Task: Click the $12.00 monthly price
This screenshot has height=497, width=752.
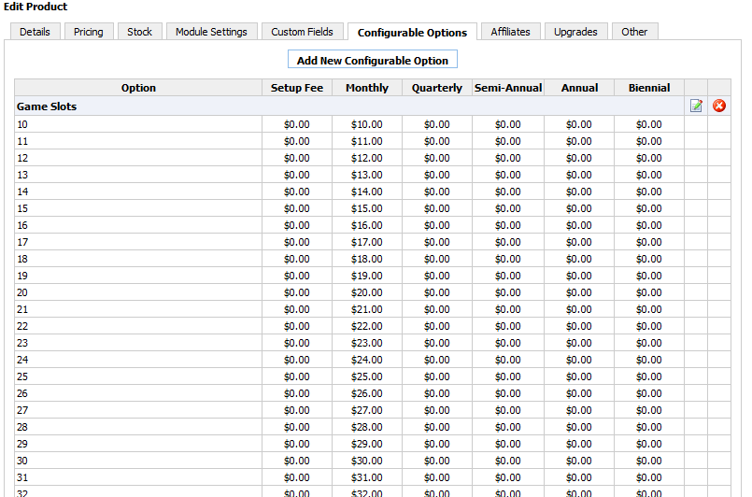Action: [x=367, y=158]
